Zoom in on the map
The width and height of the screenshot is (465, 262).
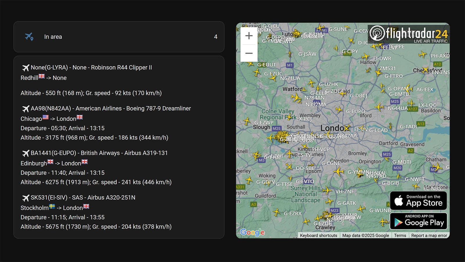(x=249, y=36)
